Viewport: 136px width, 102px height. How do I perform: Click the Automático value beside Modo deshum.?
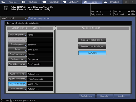click(x=40, y=89)
